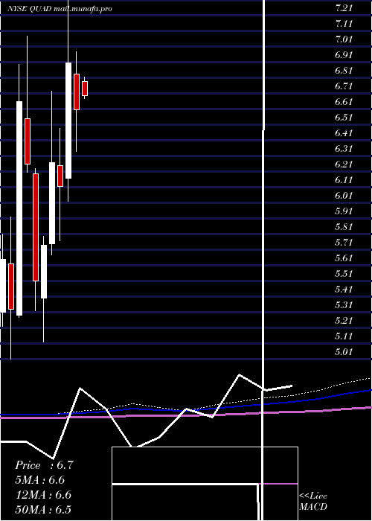Image resolution: width=372 pixels, height=521 pixels.
Task: Click the 5.81 price axis label
Action: [x=344, y=227]
